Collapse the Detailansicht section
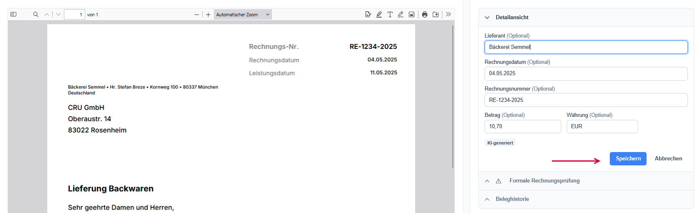This screenshot has height=213, width=695. click(487, 18)
